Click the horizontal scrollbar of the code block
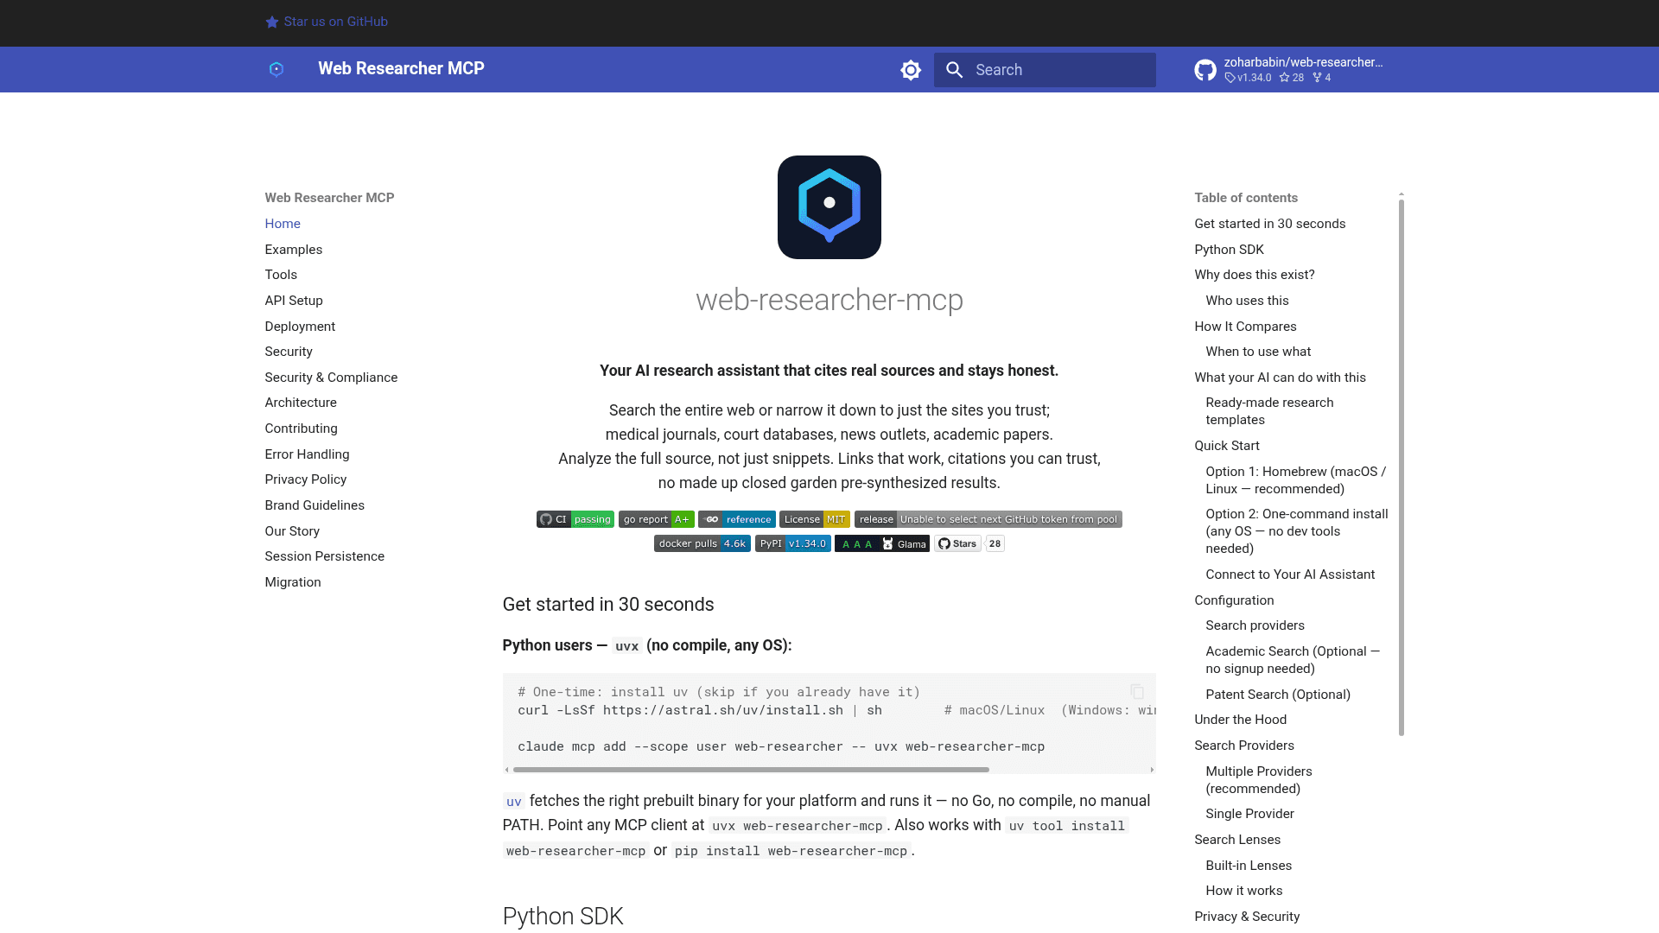 click(751, 770)
